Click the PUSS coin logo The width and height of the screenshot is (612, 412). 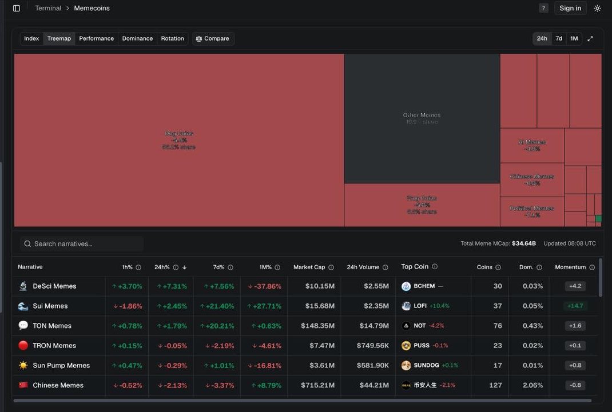406,345
